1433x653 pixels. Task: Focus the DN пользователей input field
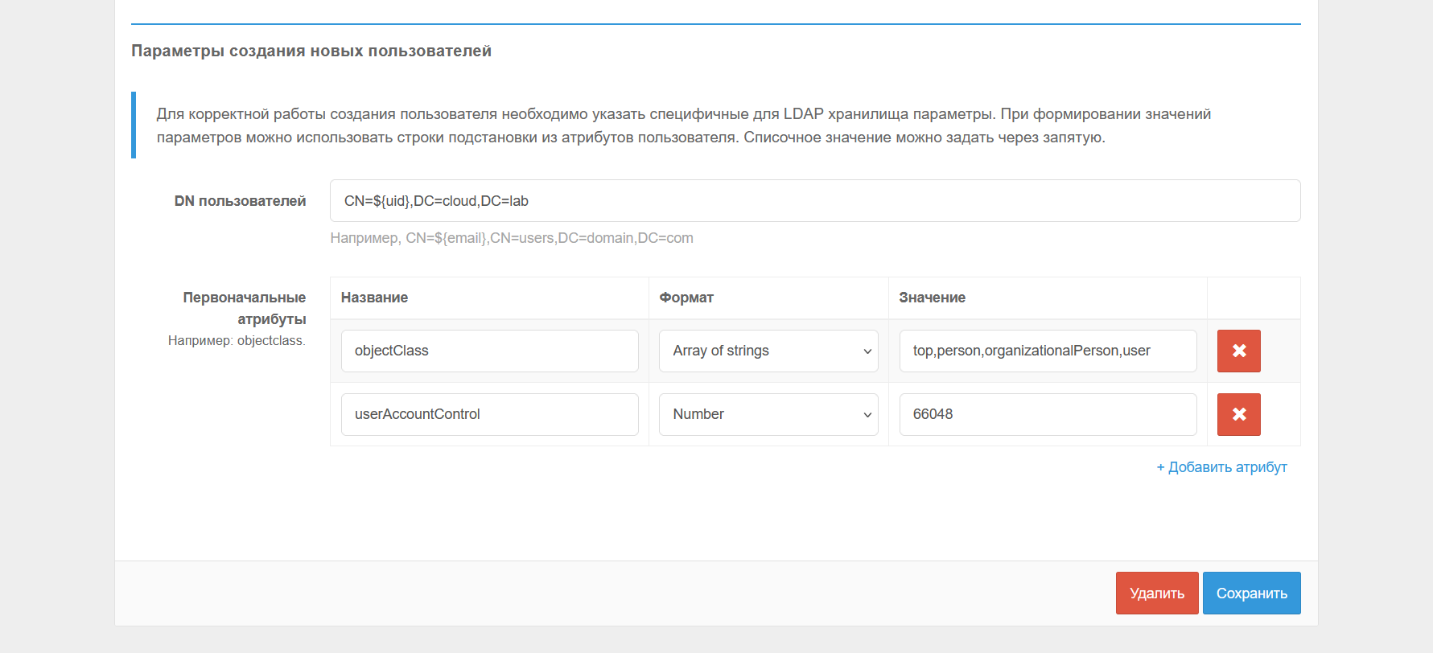tap(815, 201)
